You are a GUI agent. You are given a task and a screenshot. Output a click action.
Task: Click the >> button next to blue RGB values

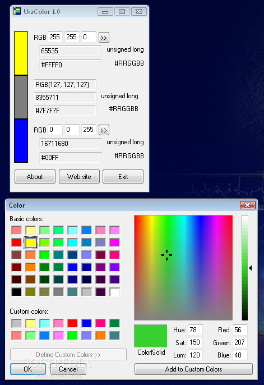point(104,130)
